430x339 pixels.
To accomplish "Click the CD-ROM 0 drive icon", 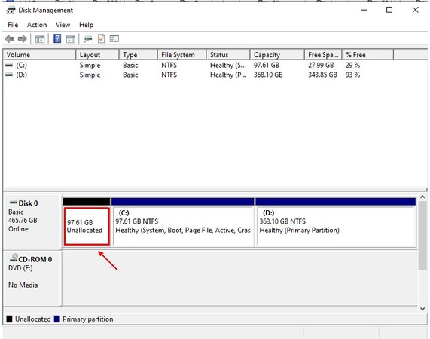I will [14, 258].
